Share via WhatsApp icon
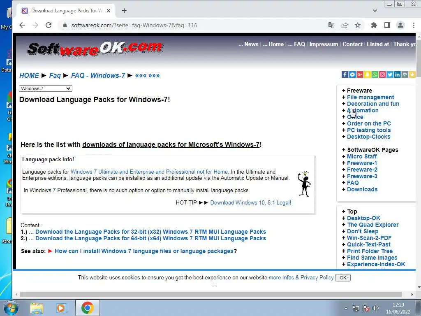 (x=375, y=74)
